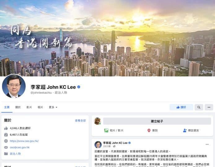Click 查看全部 in the About panel

81,121
